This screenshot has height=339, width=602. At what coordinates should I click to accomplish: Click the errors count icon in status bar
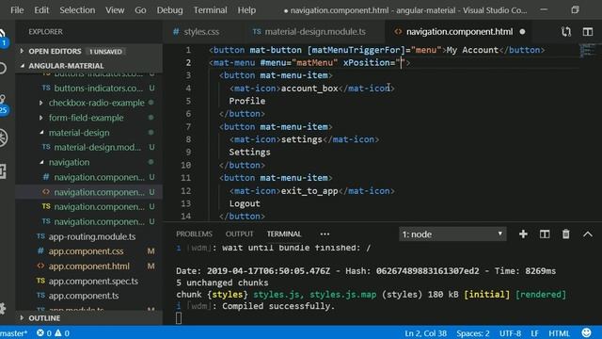(x=40, y=332)
